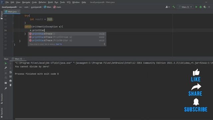Select the Main.java editor tab
Viewport: 213px width, 120px height.
click(x=12, y=12)
